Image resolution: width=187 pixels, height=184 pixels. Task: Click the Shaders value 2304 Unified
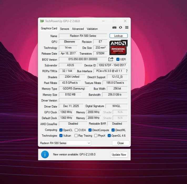pyautogui.click(x=72, y=77)
